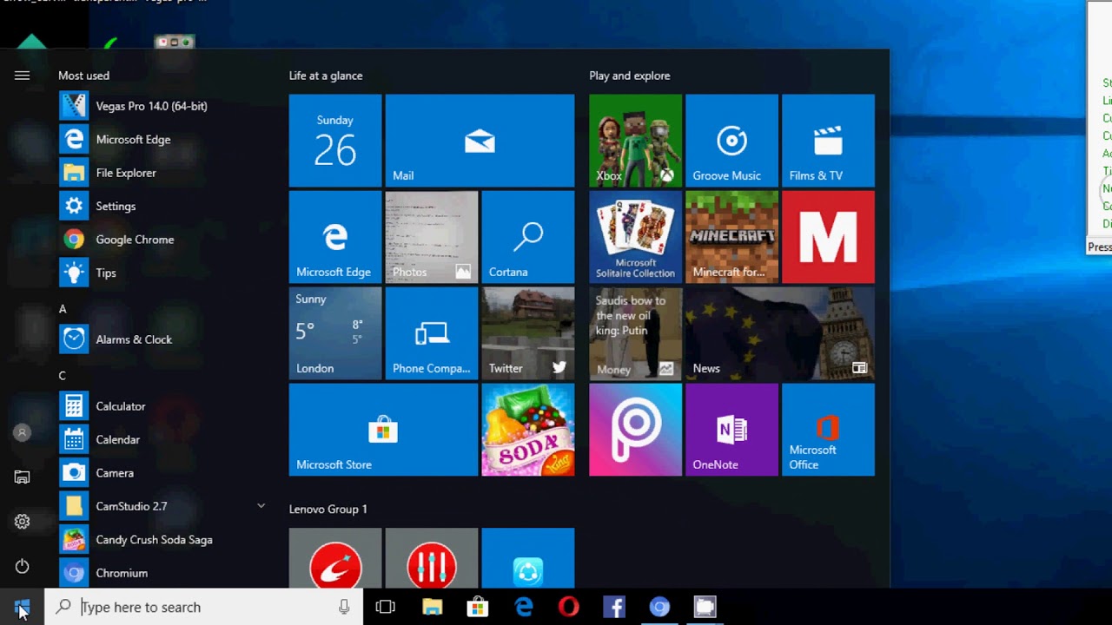Click the Windows Start button

point(22,607)
